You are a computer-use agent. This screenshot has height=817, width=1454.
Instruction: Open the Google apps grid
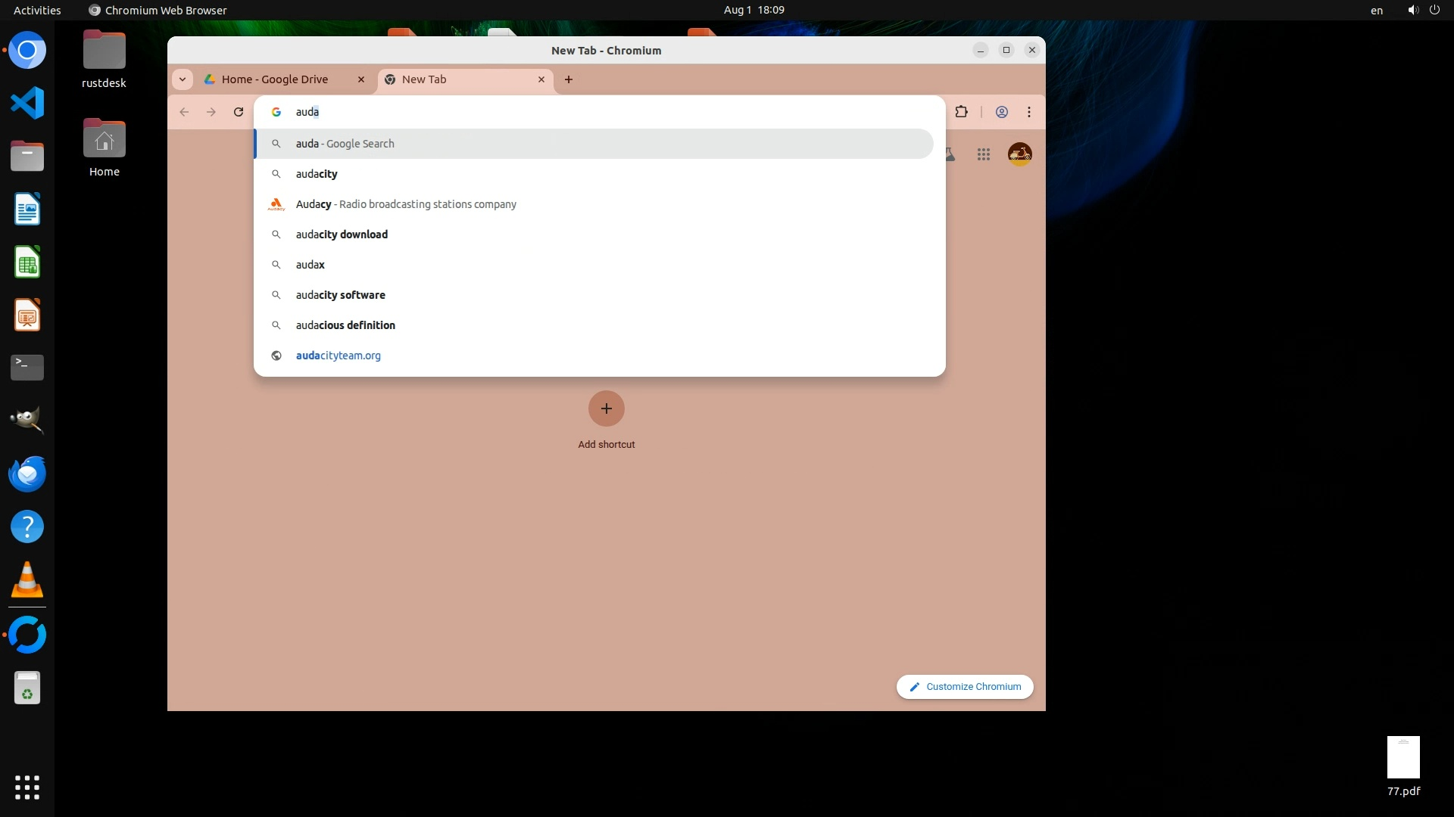983,154
